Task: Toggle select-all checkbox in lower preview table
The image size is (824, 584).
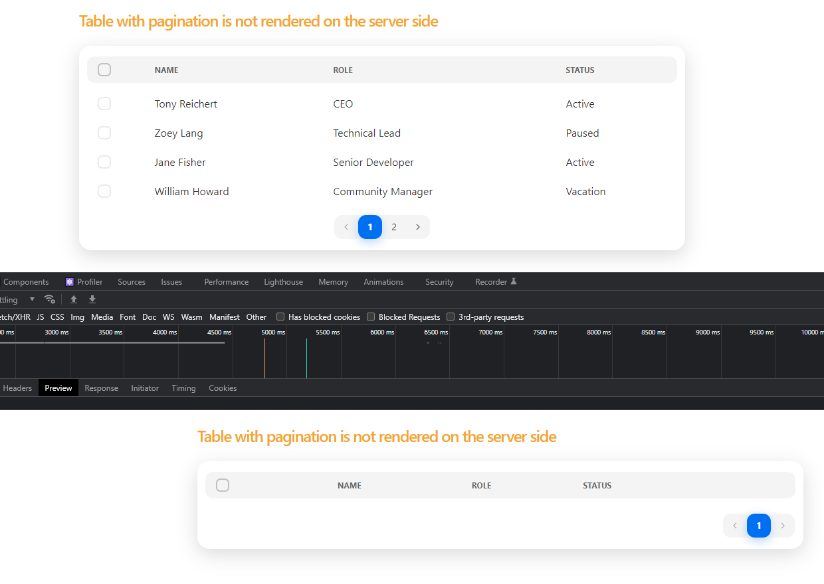Action: click(x=223, y=485)
